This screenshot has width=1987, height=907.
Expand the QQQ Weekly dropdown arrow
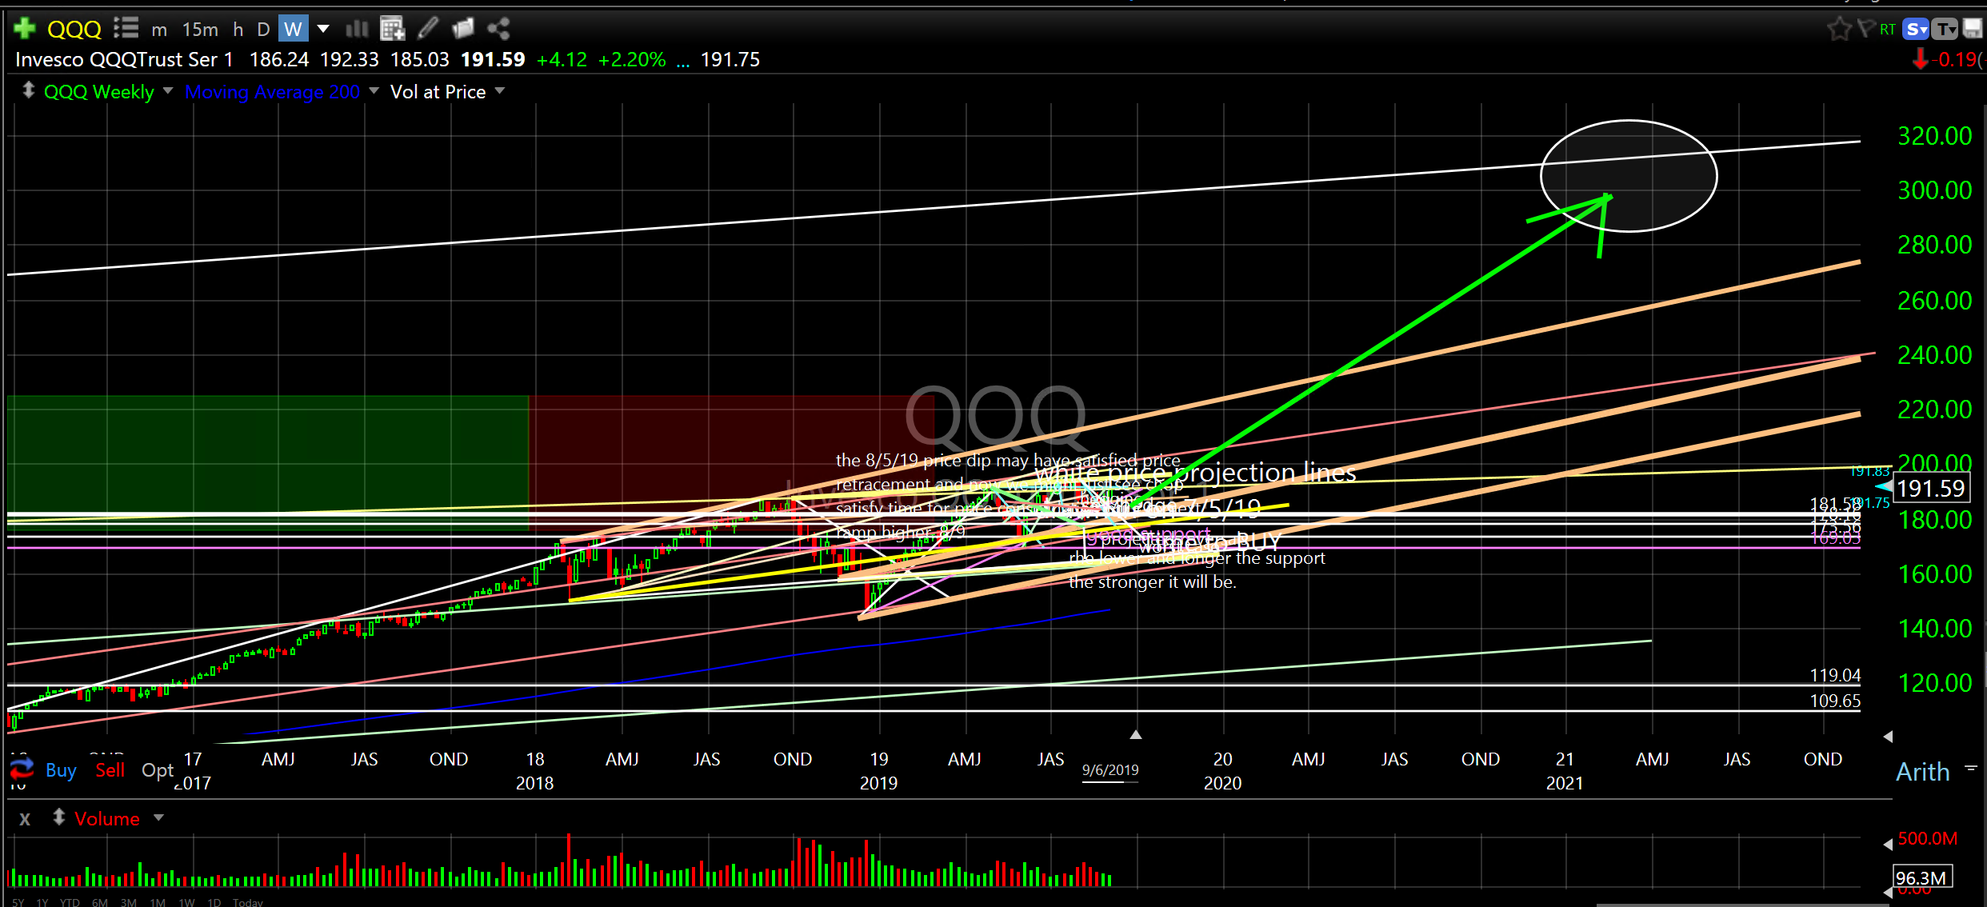(168, 91)
